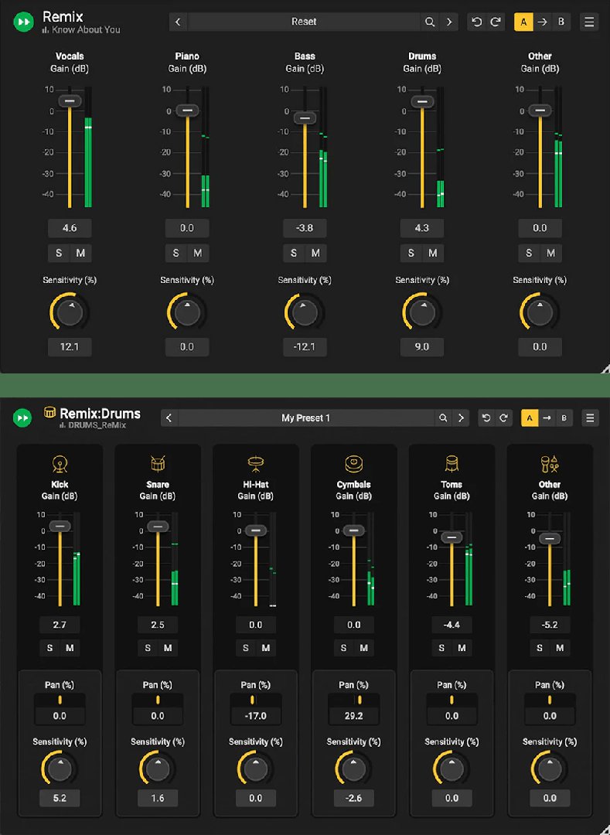Mute the Kick drum channel
The height and width of the screenshot is (835, 610).
70,648
